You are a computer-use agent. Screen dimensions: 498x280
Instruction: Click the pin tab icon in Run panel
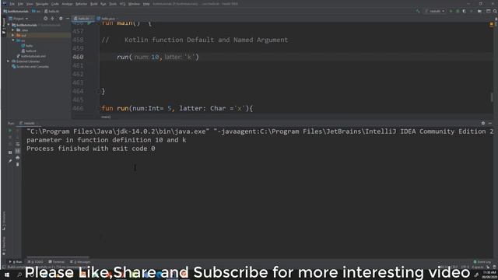(x=10, y=161)
